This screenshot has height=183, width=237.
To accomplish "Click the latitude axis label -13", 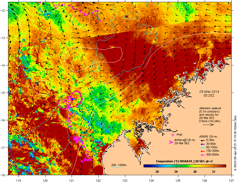I will point(3,38).
